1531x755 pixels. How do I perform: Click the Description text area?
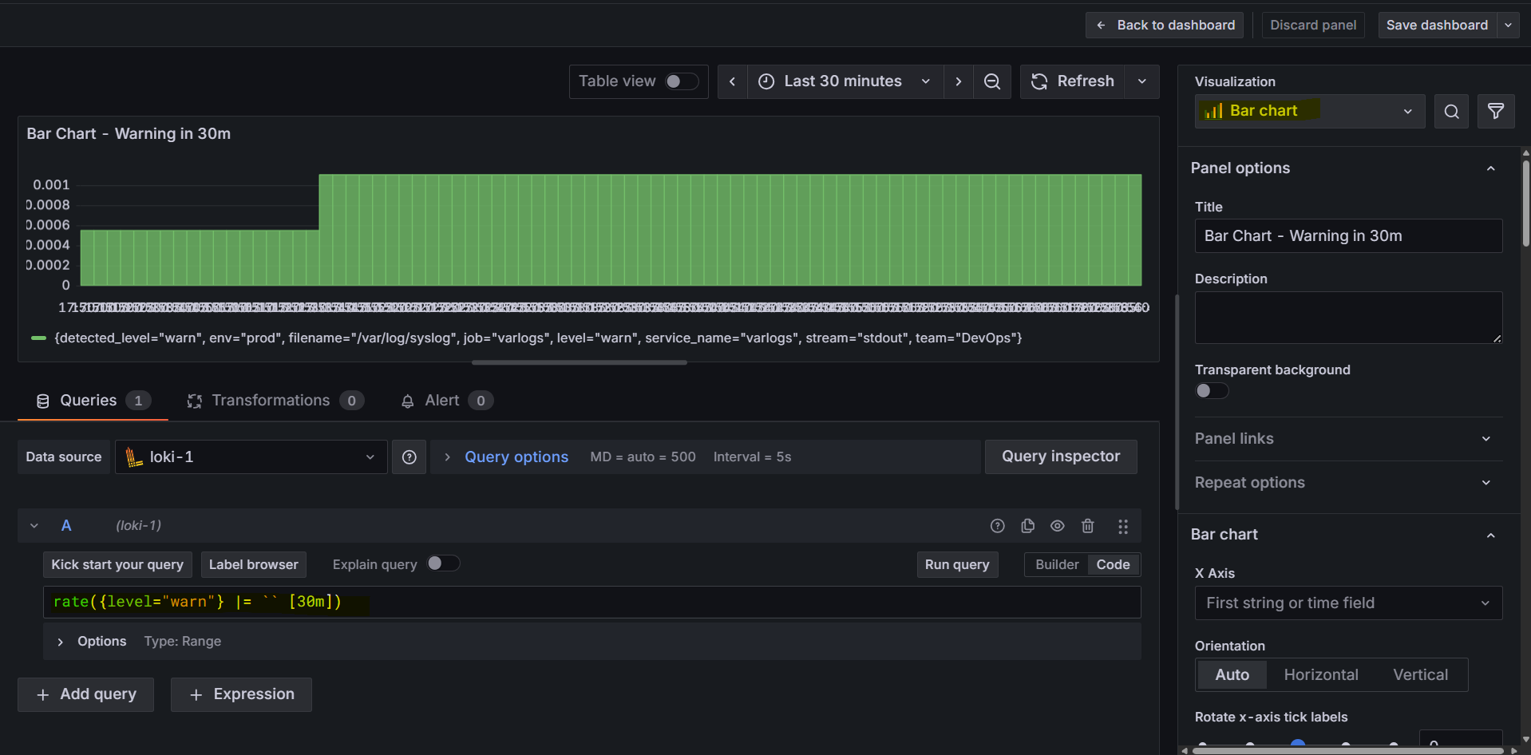[x=1348, y=318]
